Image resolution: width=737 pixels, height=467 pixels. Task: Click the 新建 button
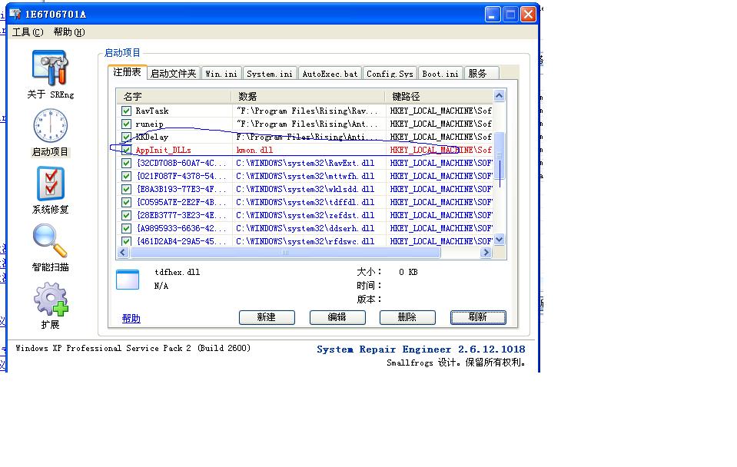pyautogui.click(x=267, y=317)
